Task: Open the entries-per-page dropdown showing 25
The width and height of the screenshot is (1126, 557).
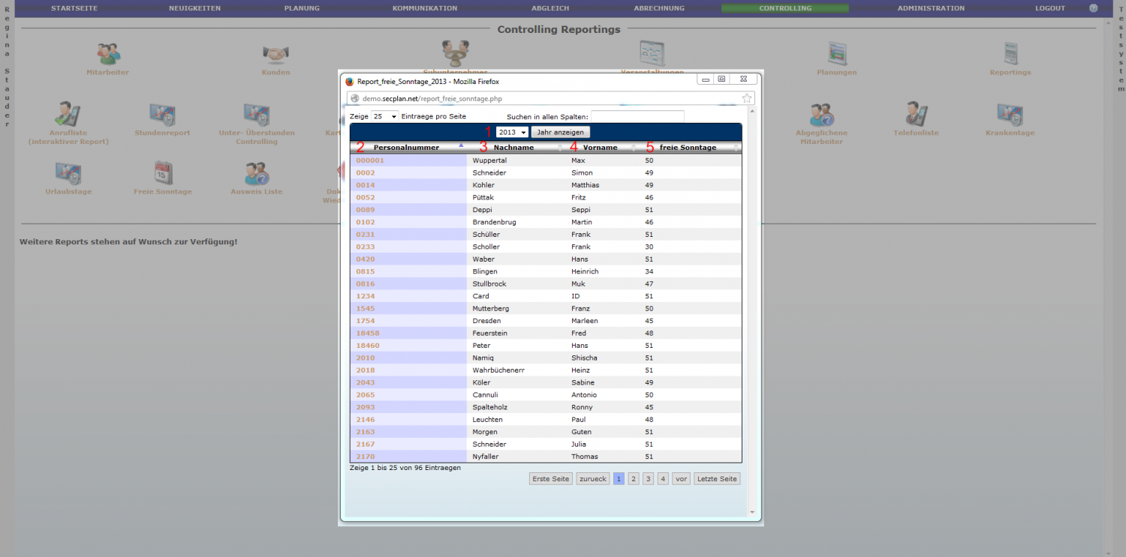Action: 384,117
